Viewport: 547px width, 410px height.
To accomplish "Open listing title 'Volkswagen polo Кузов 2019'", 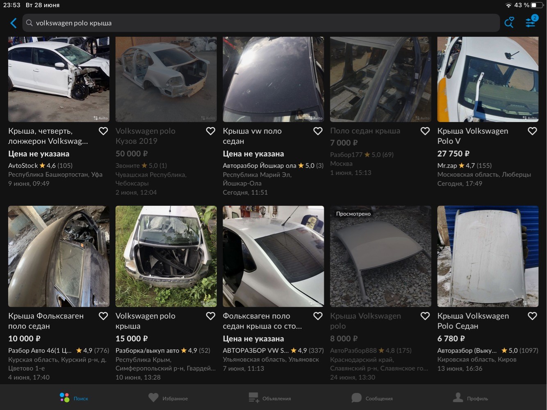I will (x=146, y=136).
